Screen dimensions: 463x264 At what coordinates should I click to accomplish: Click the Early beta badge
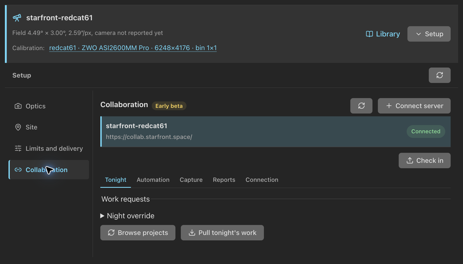pyautogui.click(x=169, y=106)
